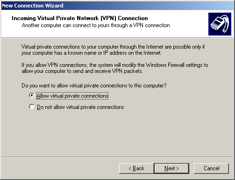Click the paragraph about known IP address
235x180 pixels.
click(113, 50)
